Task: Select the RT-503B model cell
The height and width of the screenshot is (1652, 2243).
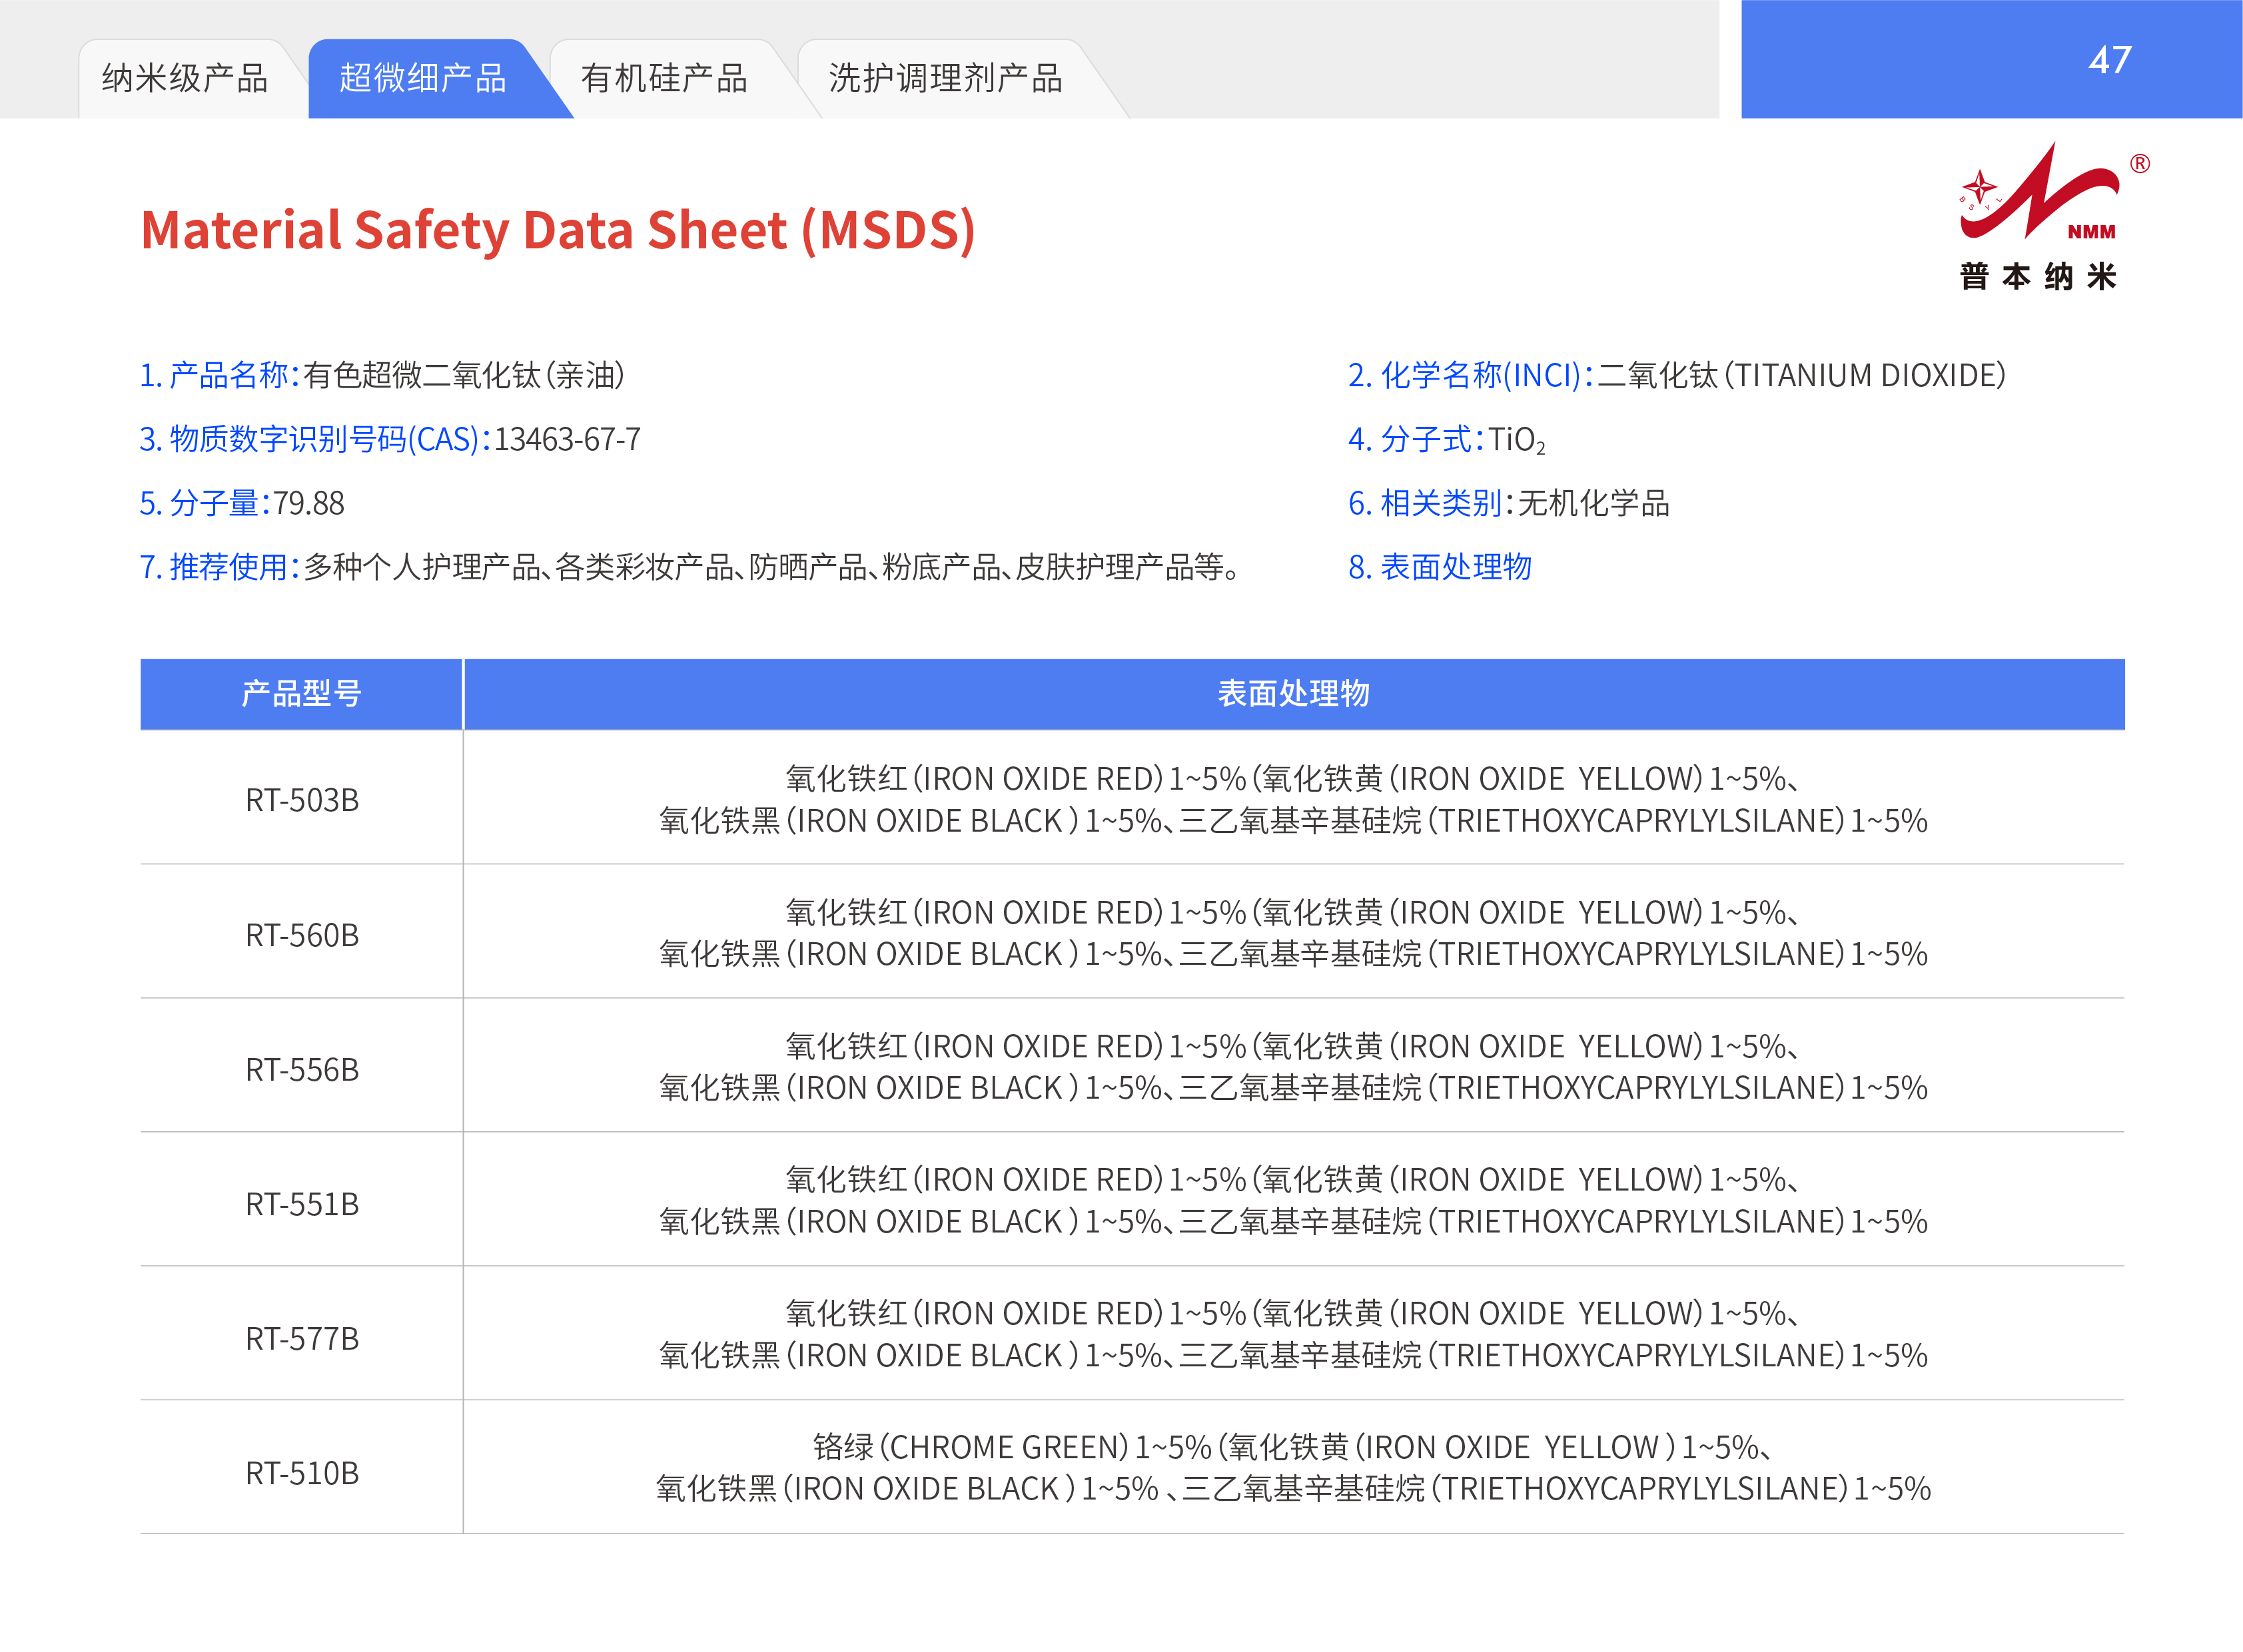Action: point(301,800)
